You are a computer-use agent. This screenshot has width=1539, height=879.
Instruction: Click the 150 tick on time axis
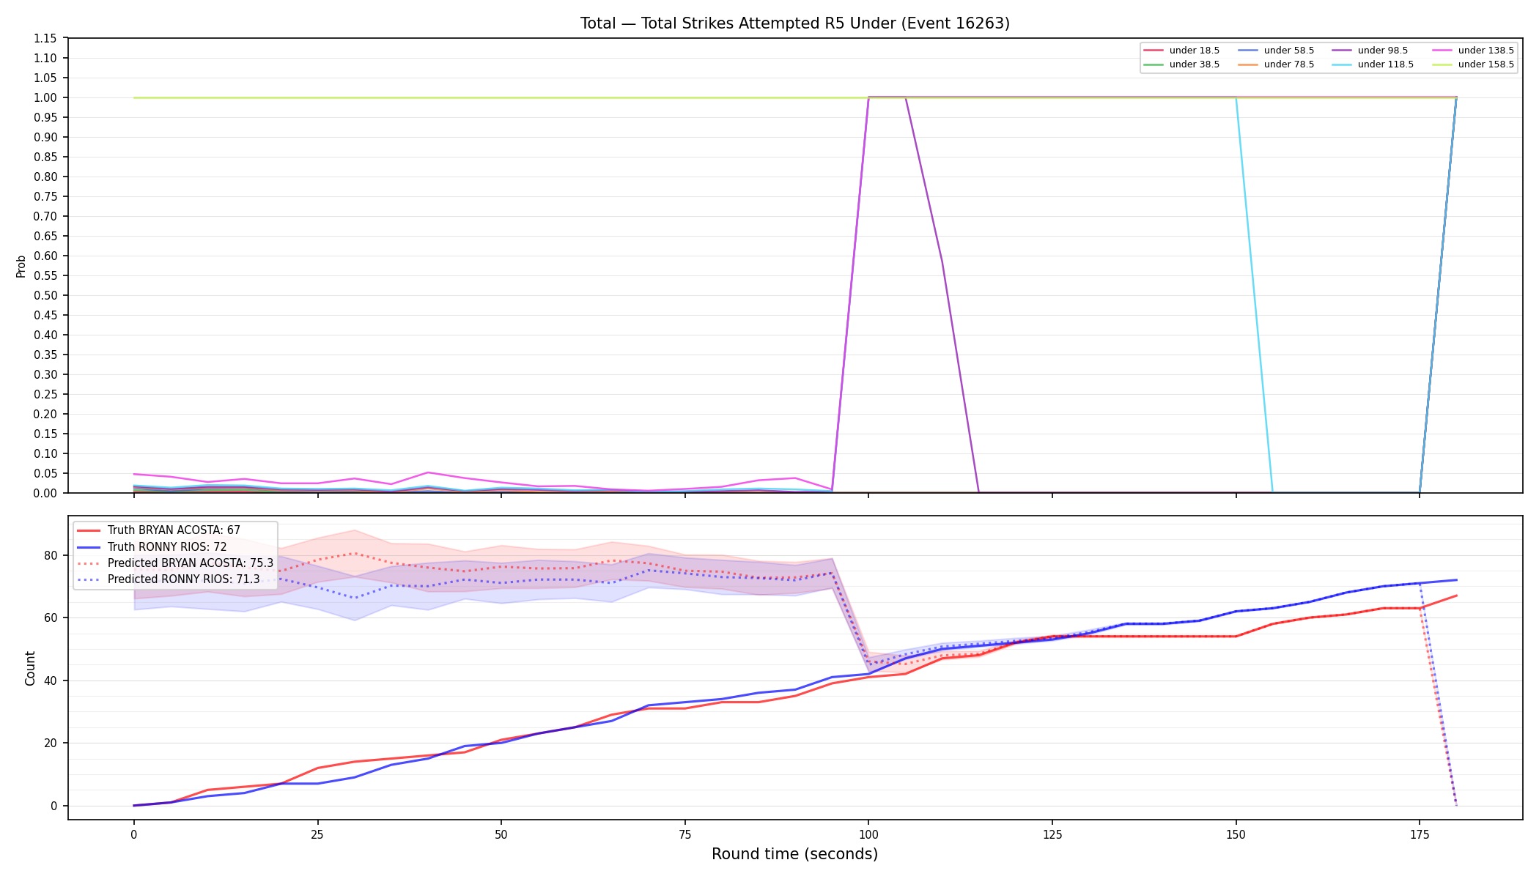pyautogui.click(x=1236, y=834)
